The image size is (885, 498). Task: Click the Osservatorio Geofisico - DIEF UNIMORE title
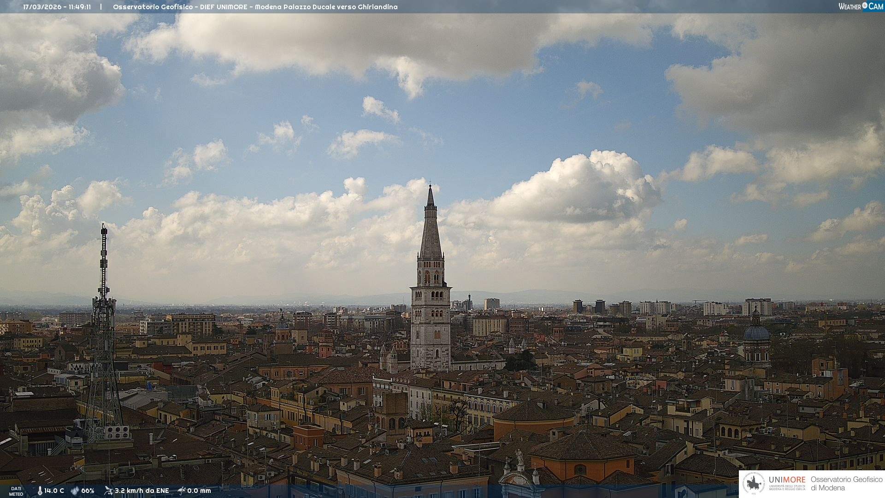click(x=180, y=7)
